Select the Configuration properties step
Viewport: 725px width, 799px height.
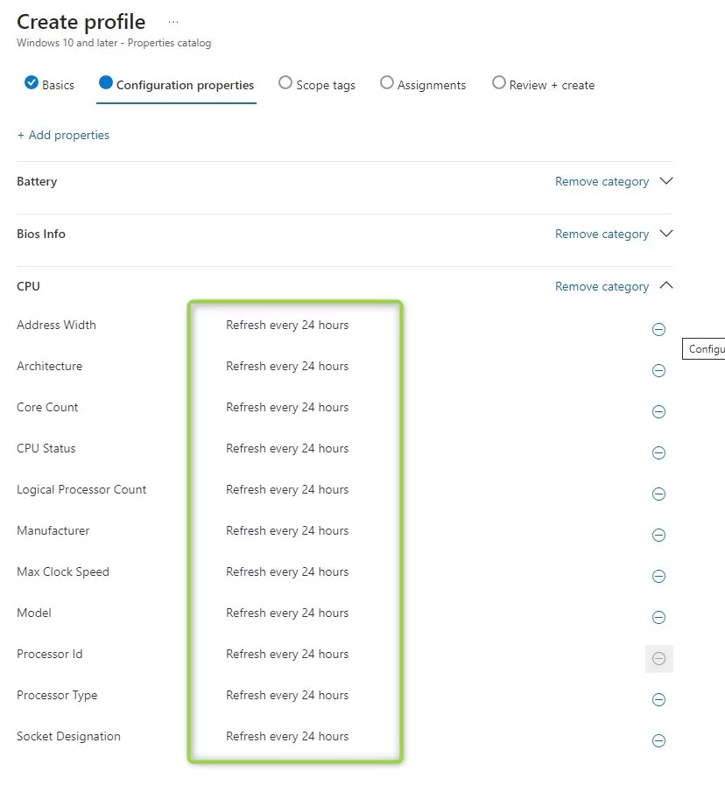click(176, 84)
